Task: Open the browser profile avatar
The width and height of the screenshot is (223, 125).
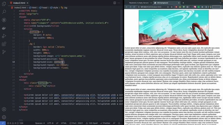Action: pyautogui.click(x=210, y=7)
